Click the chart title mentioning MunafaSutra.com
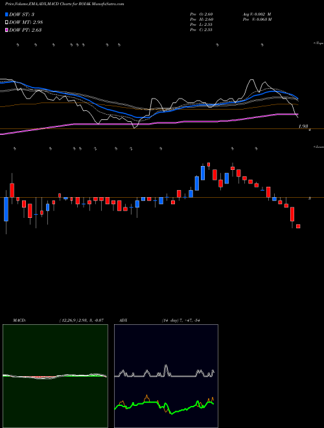This screenshot has height=428, width=324. (65, 4)
